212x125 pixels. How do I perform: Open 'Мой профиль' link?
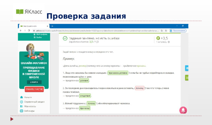[40, 34]
